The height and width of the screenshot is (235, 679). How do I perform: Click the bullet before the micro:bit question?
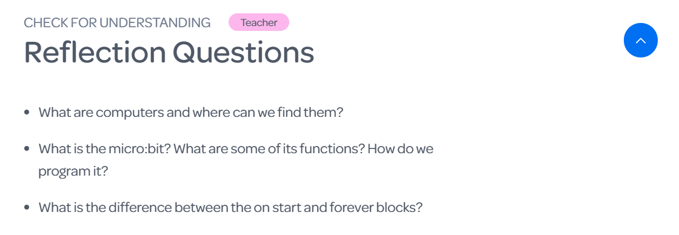pyautogui.click(x=27, y=149)
